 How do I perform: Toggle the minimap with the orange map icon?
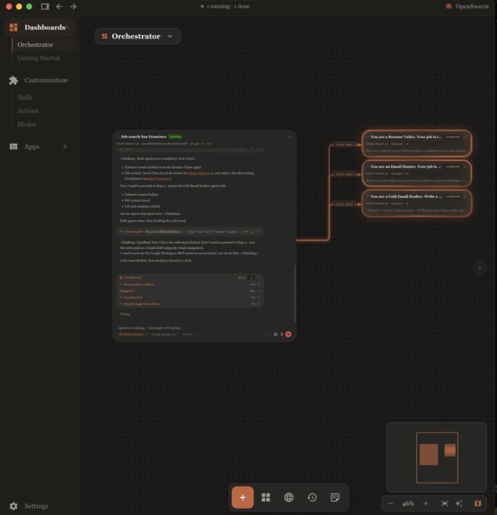[x=478, y=503]
